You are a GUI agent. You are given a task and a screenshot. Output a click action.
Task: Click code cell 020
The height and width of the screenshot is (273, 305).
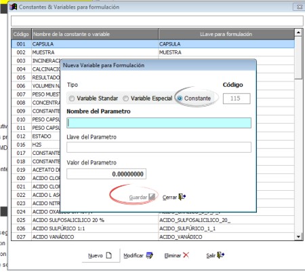tap(21, 178)
